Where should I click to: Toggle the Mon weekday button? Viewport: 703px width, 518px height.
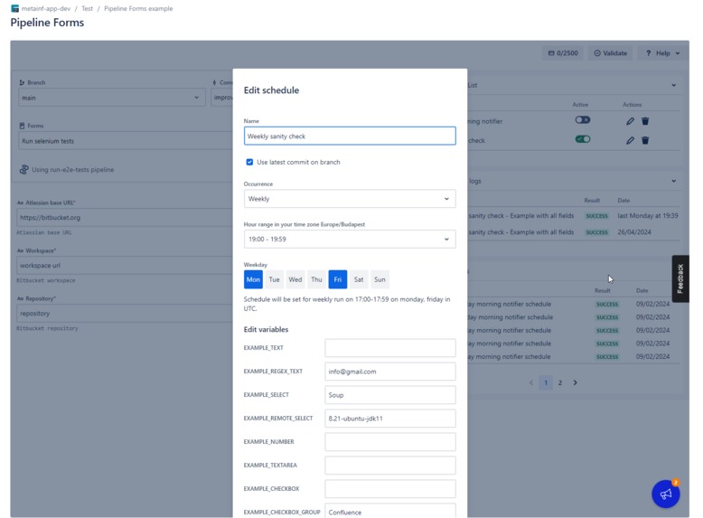[x=253, y=279]
